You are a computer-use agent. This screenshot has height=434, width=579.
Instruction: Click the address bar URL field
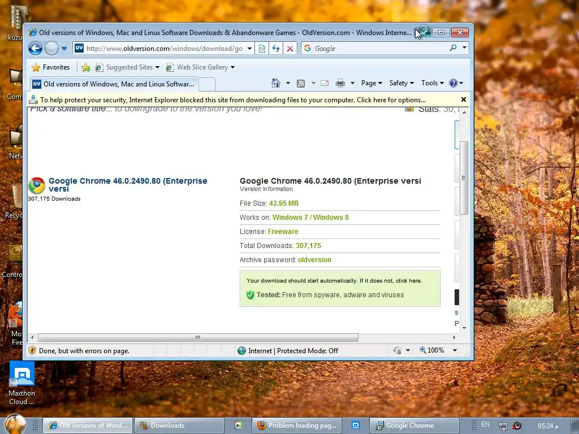point(165,49)
